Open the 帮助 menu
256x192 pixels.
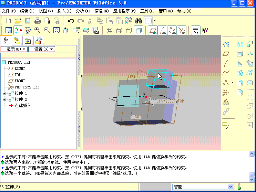184,11
